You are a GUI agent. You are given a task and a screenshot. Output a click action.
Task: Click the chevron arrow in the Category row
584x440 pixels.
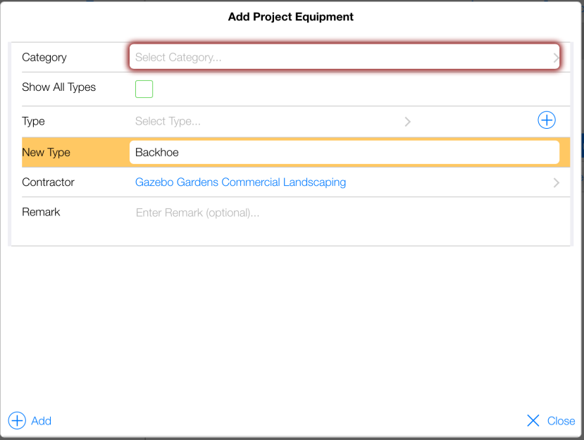(556, 58)
